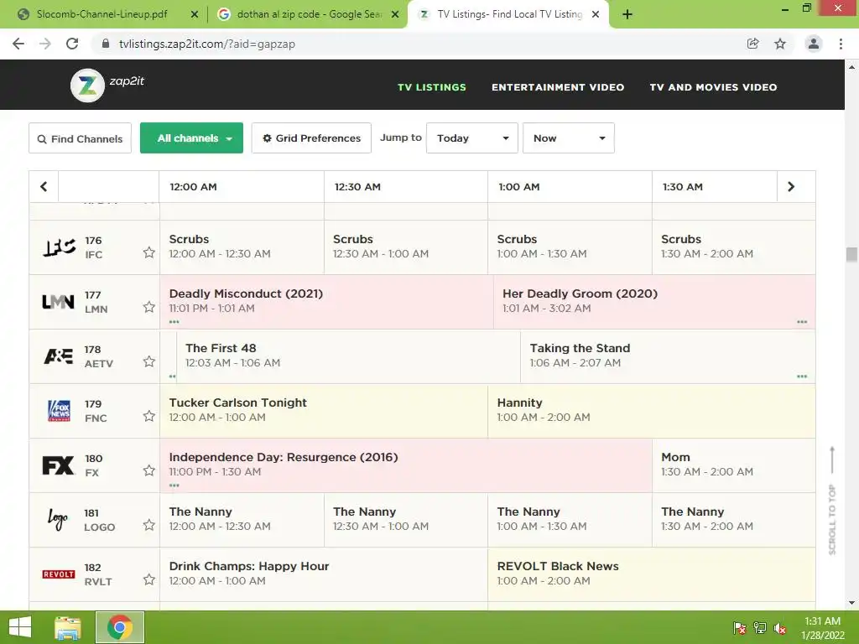The image size is (859, 644).
Task: Open TV AND MOVIES VIDEO nav item
Action: (x=713, y=87)
